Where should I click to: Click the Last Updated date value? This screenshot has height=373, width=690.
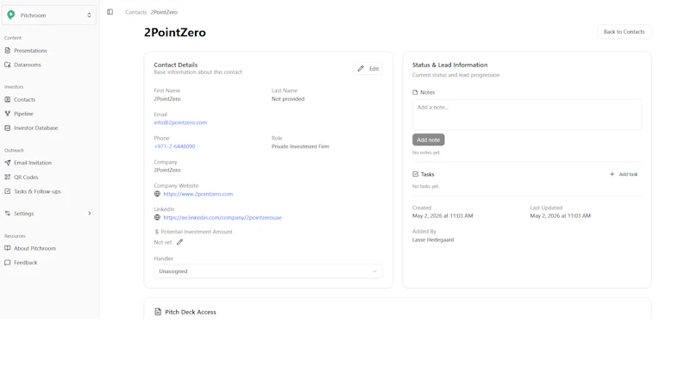(560, 215)
